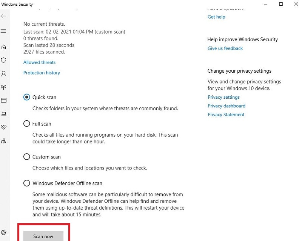Maximize the Windows Security window

pos(281,4)
